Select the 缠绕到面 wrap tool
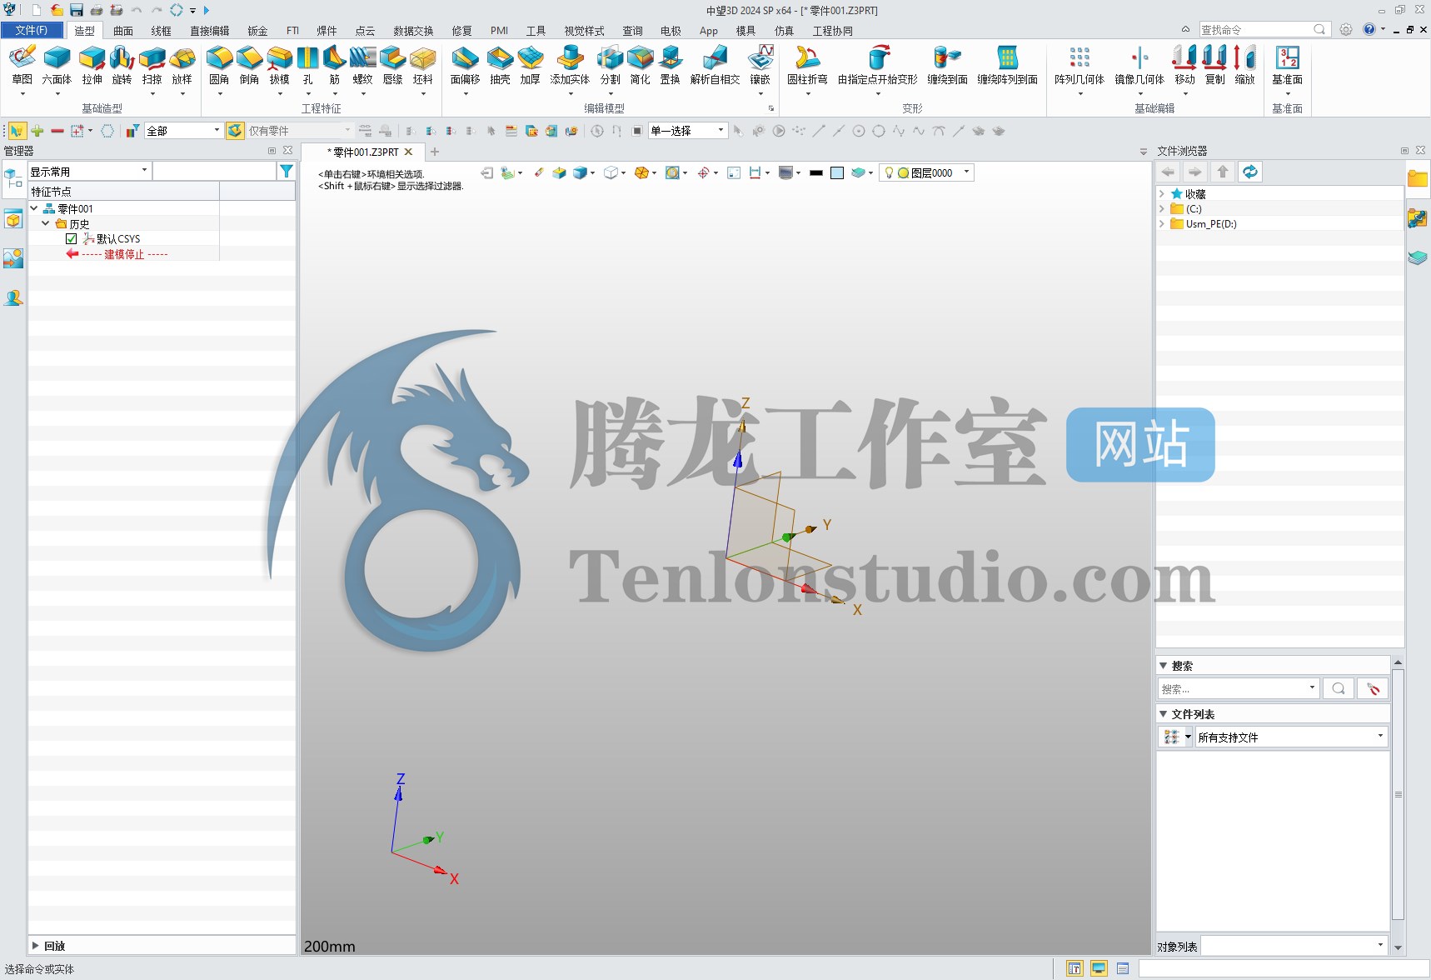The width and height of the screenshot is (1431, 980). [947, 65]
